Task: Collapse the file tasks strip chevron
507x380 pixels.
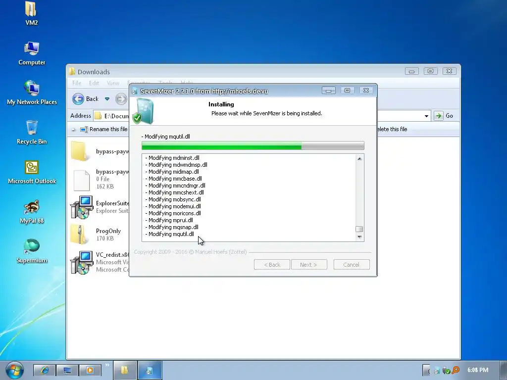Action: [73, 129]
